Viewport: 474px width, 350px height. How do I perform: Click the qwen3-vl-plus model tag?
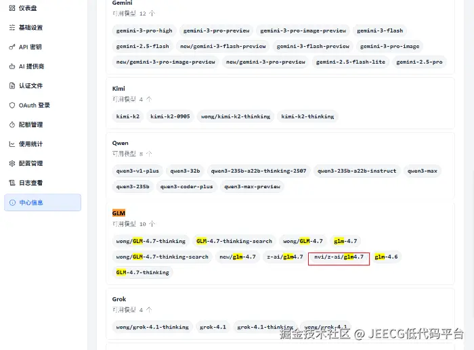tap(137, 171)
